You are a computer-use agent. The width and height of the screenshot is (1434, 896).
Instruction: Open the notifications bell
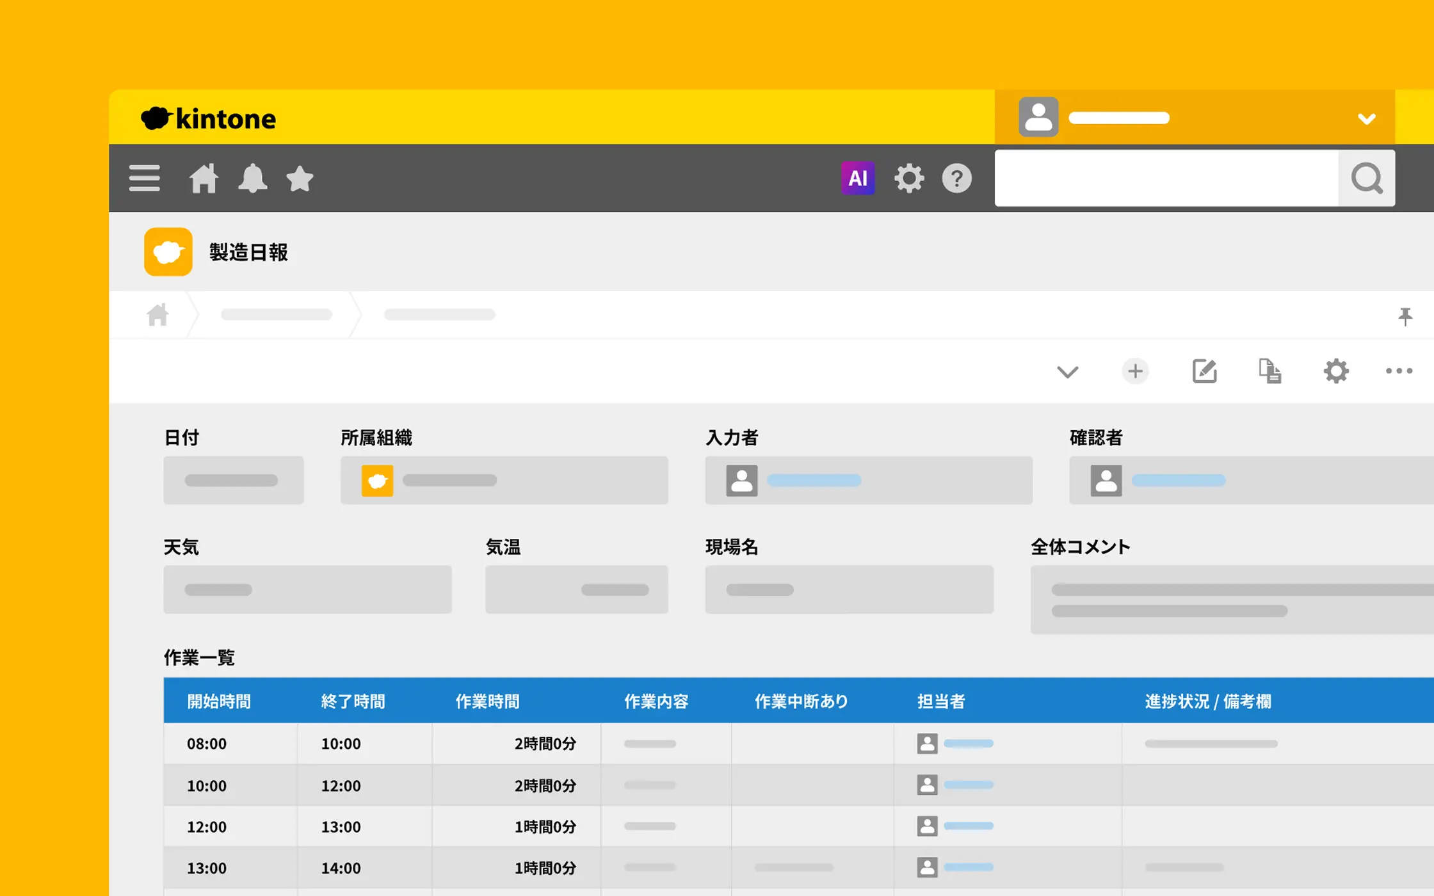[x=252, y=178]
